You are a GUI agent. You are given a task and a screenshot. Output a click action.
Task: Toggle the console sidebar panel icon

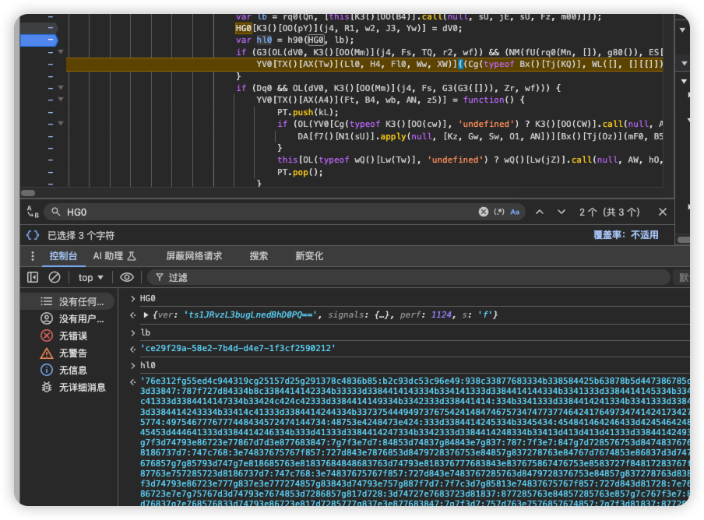[x=33, y=277]
